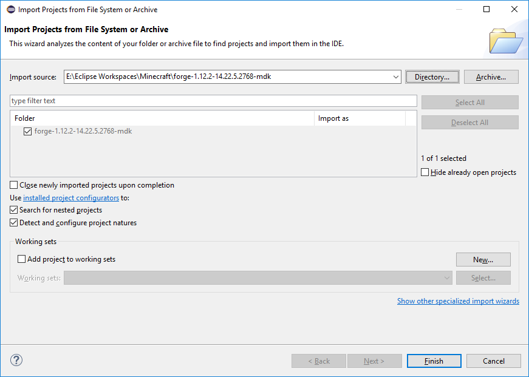Enable Add project to working sets

(22, 259)
